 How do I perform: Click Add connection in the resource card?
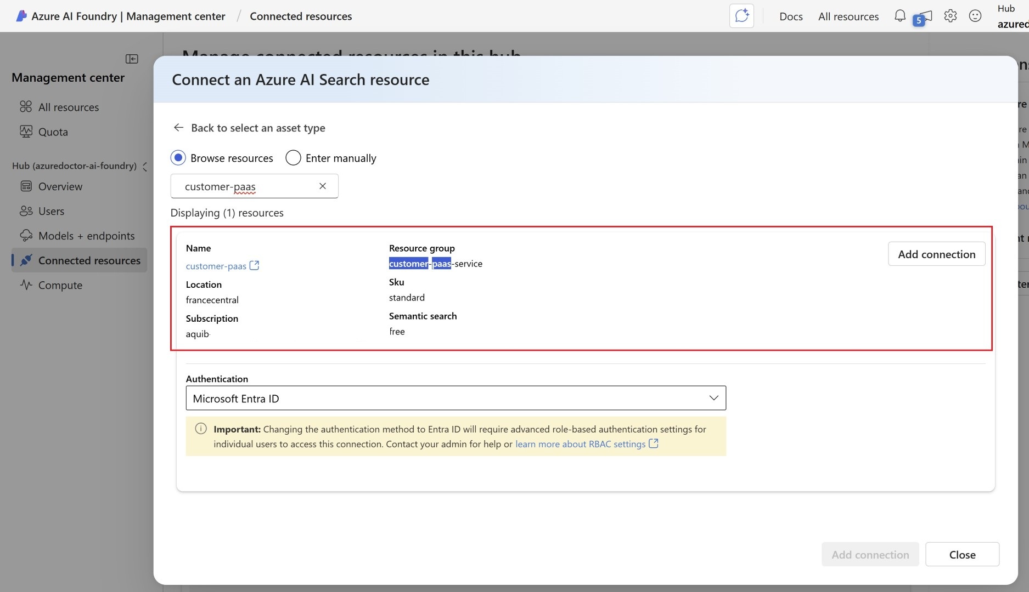point(936,254)
